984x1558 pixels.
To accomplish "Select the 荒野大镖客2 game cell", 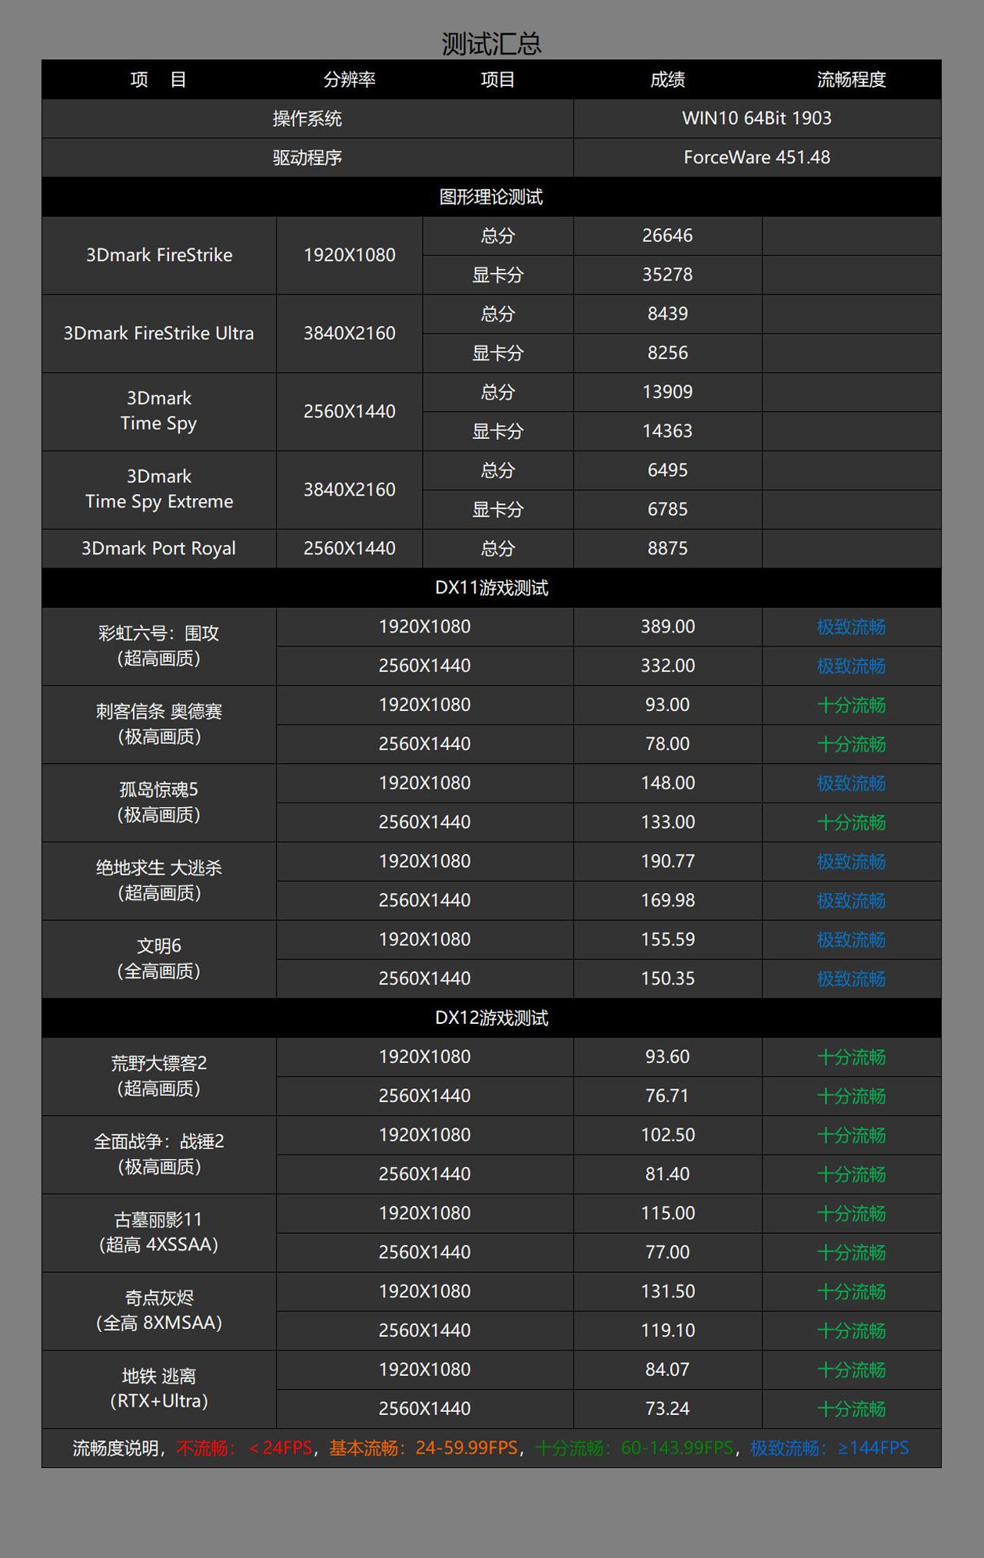I will point(159,1077).
